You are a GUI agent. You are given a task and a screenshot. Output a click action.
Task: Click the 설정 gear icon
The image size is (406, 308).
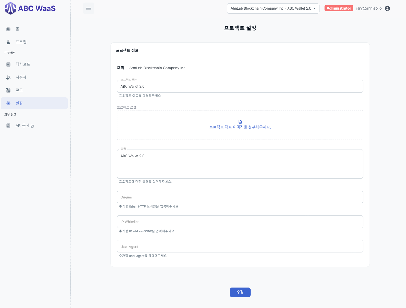pos(8,103)
